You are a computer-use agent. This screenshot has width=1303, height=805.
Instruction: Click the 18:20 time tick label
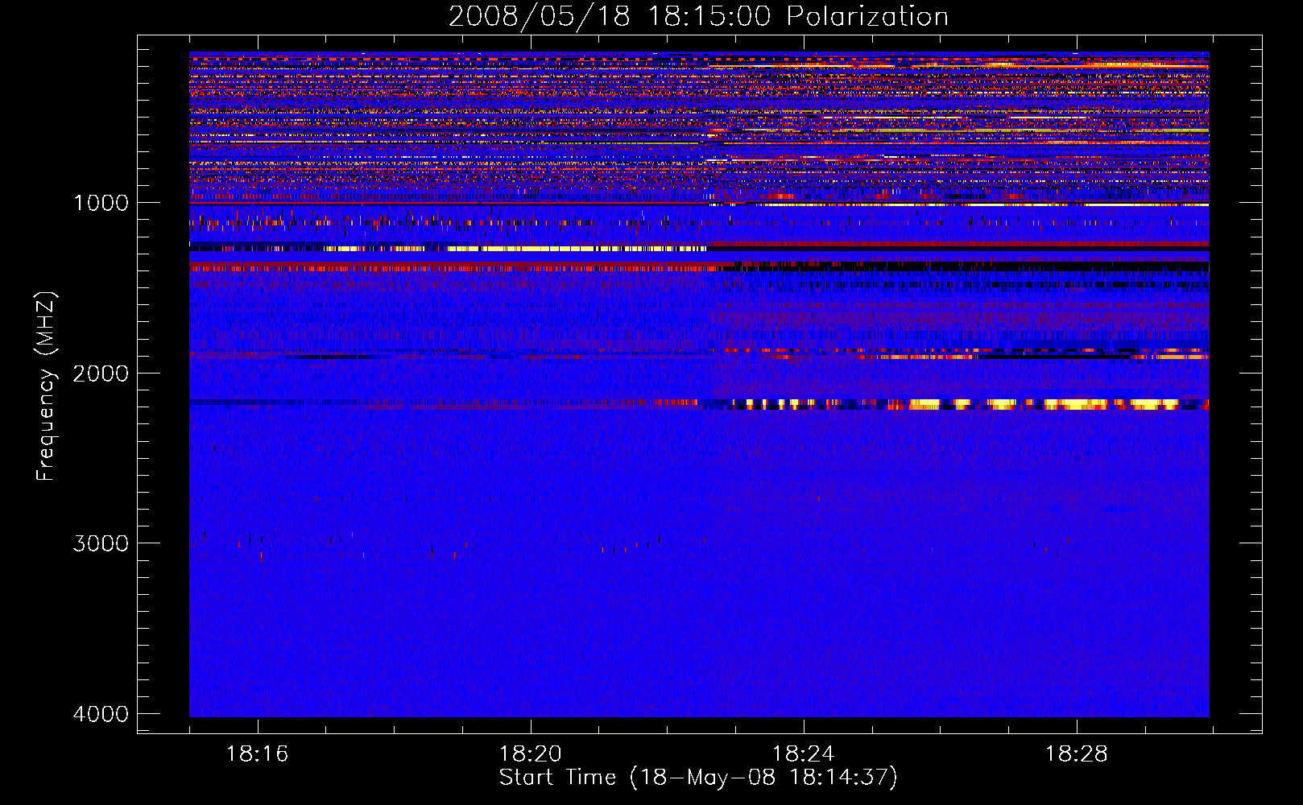pyautogui.click(x=530, y=754)
